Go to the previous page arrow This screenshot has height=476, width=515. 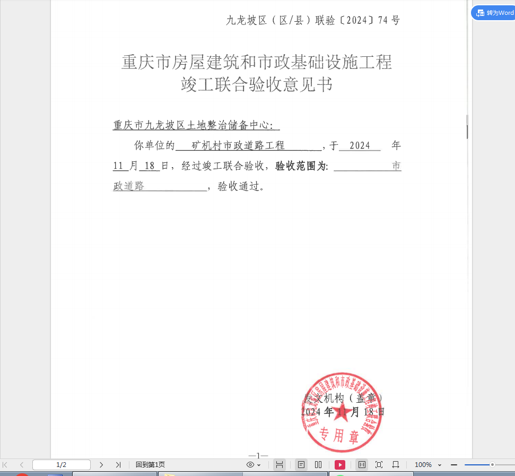(22, 464)
